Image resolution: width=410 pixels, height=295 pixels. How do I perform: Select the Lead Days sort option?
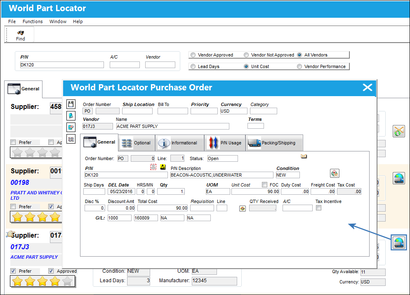pyautogui.click(x=193, y=66)
